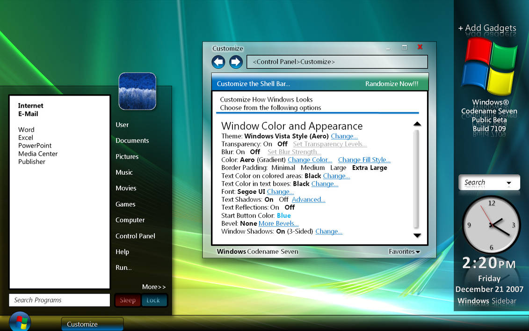Launch Excel from Start menu
This screenshot has height=331, width=529.
point(25,138)
